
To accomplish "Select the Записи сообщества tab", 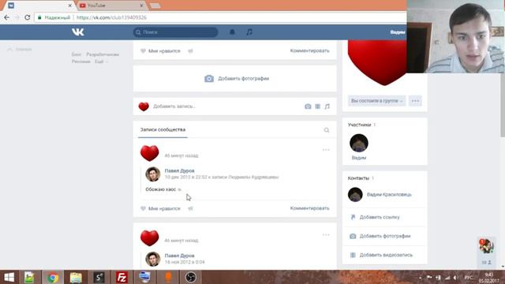I will point(163,129).
